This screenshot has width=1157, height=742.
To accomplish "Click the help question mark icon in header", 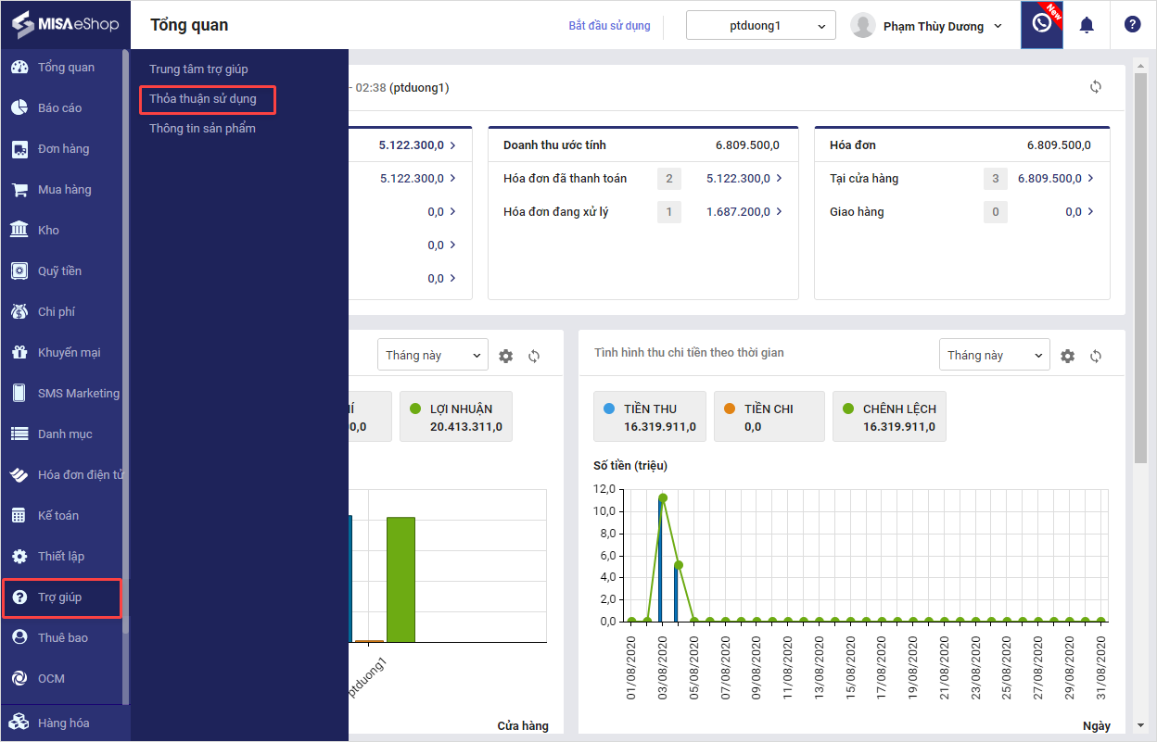I will [1132, 25].
